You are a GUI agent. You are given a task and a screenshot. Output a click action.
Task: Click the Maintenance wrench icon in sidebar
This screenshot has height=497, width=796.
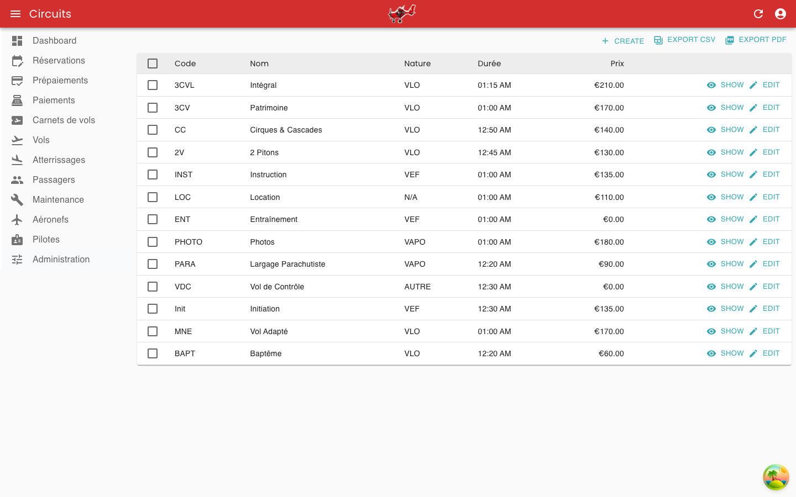(x=17, y=200)
